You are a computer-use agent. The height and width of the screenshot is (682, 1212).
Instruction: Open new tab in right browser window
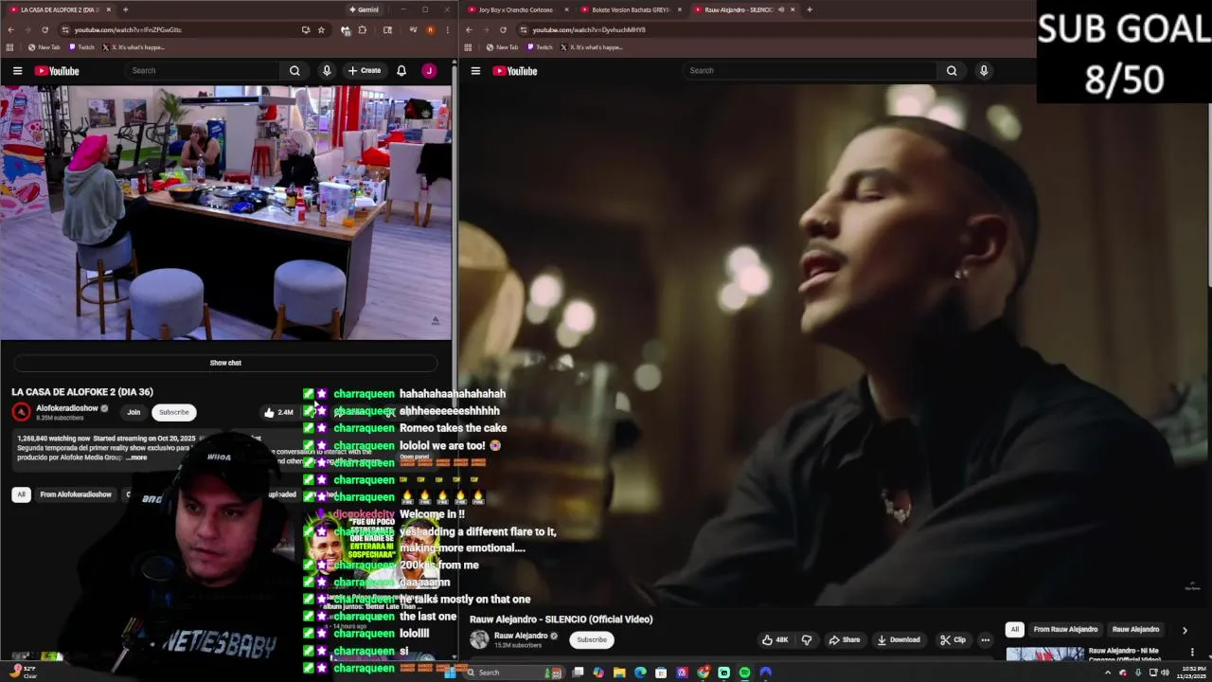(810, 9)
